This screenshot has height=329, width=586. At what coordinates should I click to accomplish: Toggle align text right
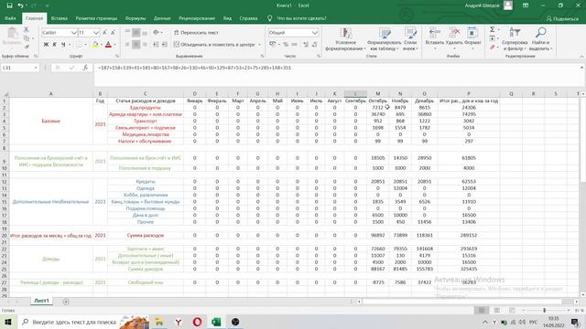pos(145,45)
